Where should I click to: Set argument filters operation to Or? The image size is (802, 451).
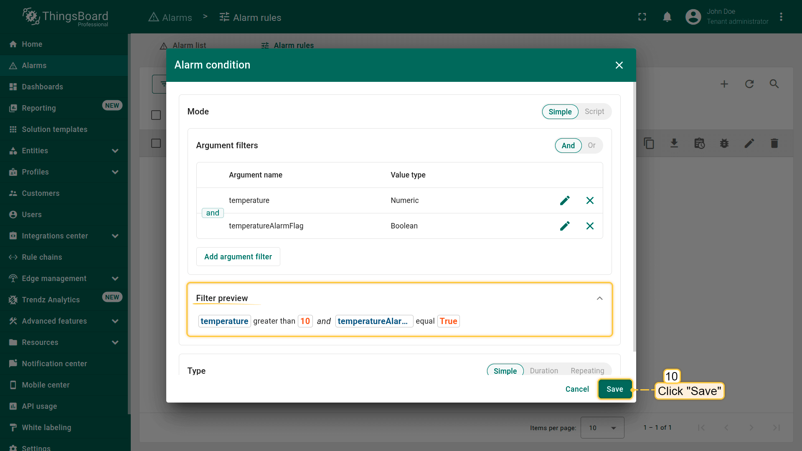(x=591, y=145)
